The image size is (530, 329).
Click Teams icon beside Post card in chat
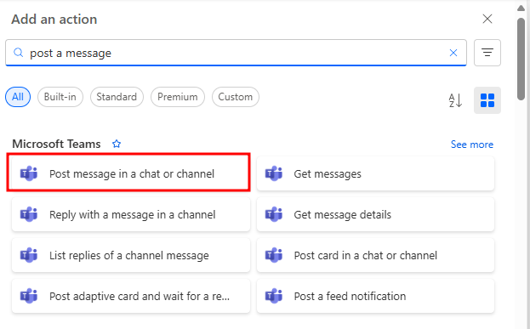(x=273, y=255)
